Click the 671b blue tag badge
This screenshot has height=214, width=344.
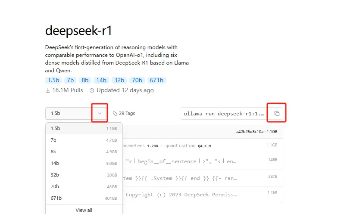click(x=156, y=80)
